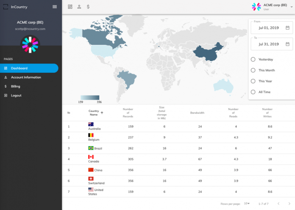
Task: Open billing dollar icon in top bar
Action: (88, 7)
